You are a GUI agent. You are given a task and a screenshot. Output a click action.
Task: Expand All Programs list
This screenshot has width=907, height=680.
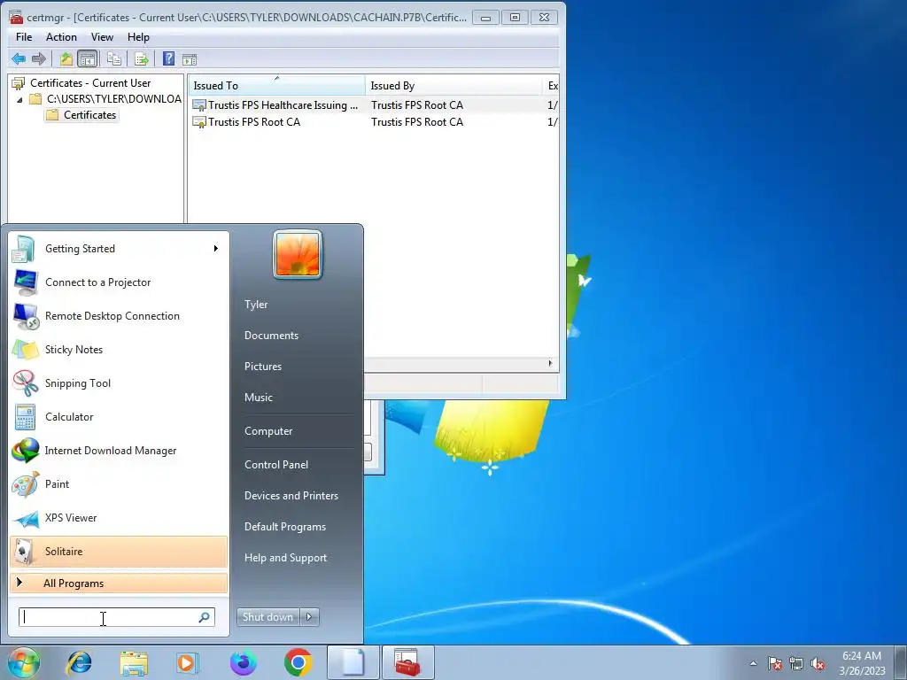click(x=119, y=583)
